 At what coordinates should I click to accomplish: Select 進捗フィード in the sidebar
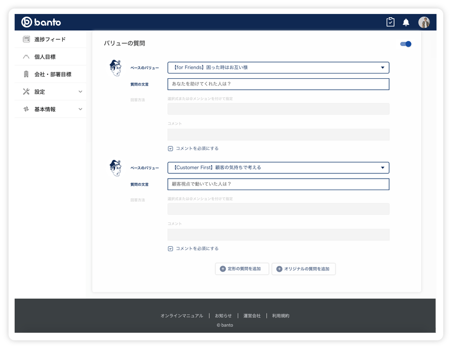(50, 39)
